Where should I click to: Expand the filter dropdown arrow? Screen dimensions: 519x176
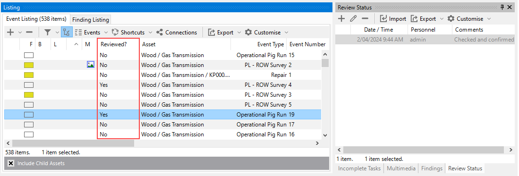point(57,33)
